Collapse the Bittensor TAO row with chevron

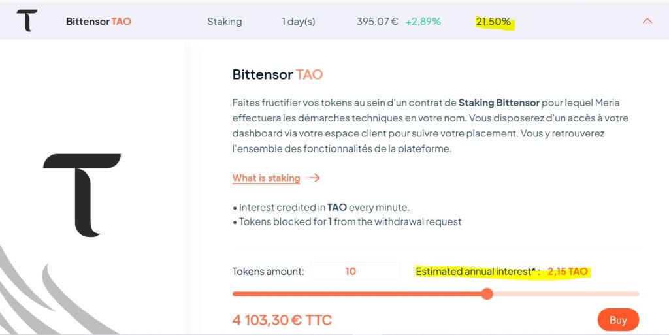[x=647, y=21]
